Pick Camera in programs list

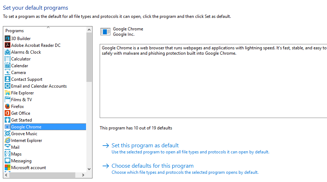pos(19,72)
